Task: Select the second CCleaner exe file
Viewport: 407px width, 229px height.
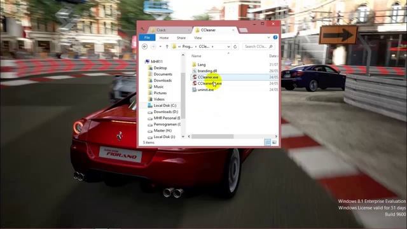Action: click(209, 83)
